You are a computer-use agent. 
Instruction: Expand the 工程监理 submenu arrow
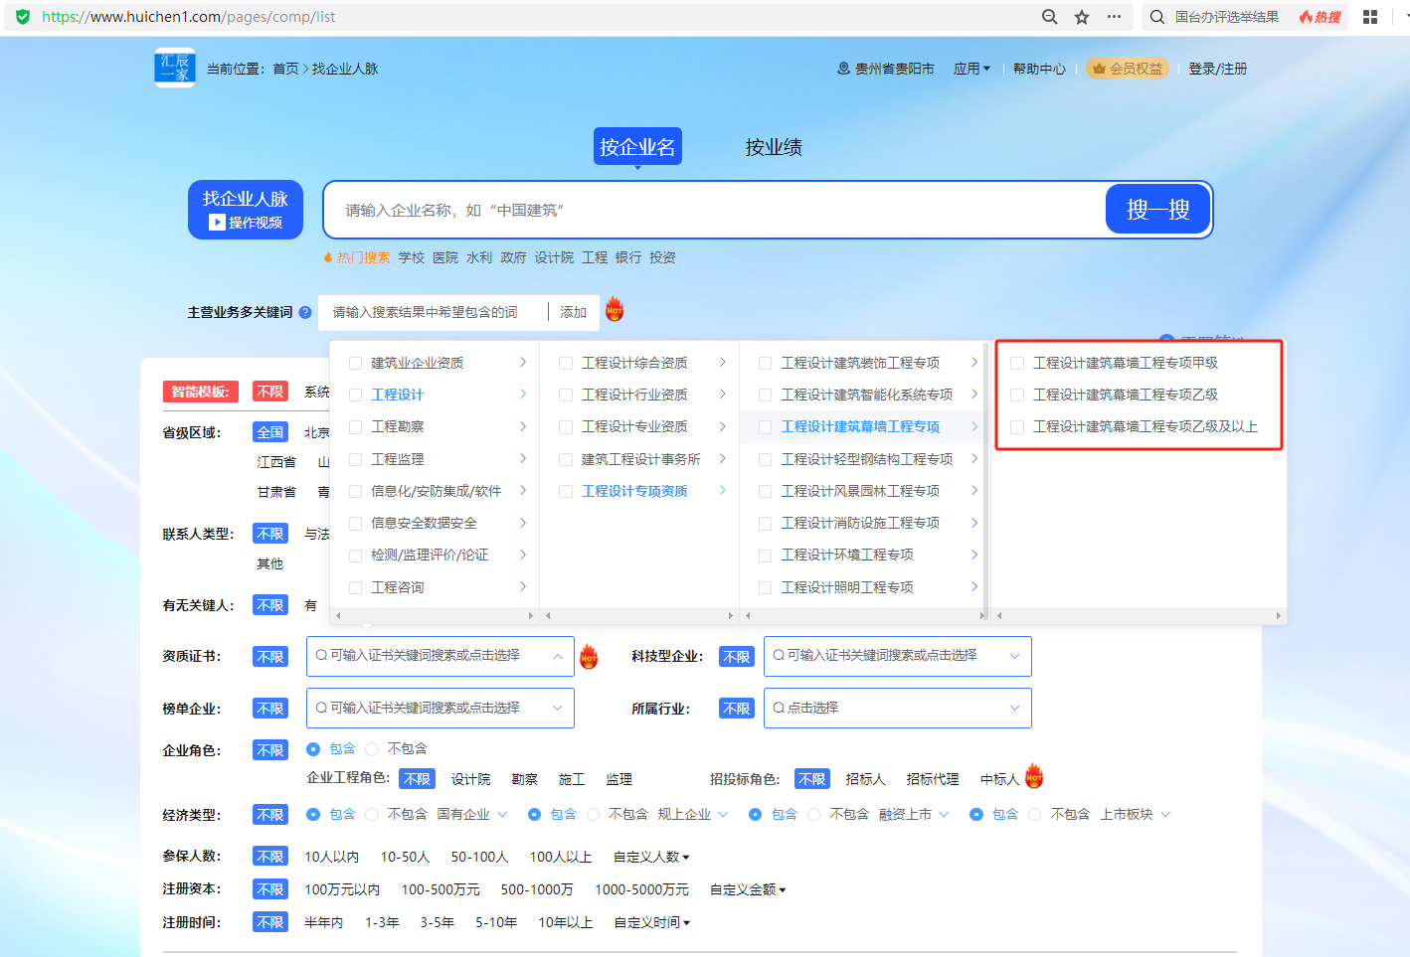pos(523,459)
